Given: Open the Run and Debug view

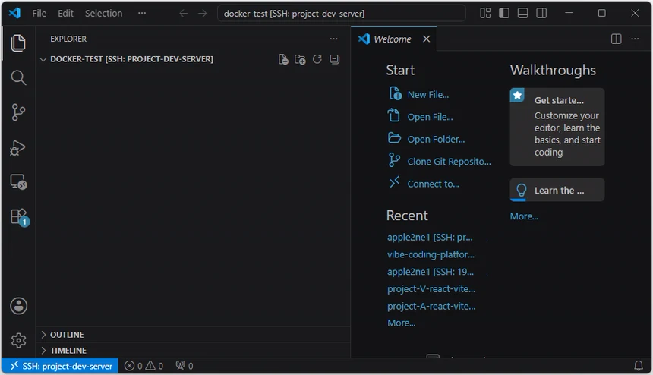Looking at the screenshot, I should [x=18, y=147].
